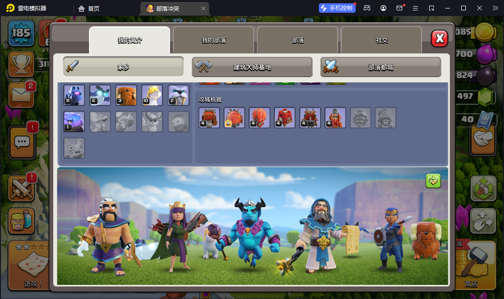The image size is (504, 299).
Task: Click the green gem resource icon
Action: click(485, 97)
